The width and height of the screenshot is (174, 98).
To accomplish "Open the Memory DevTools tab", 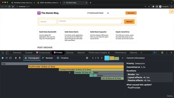I will [x=133, y=53].
